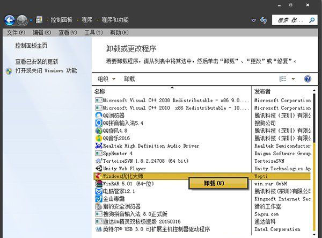Open help with the blue question icon
The width and height of the screenshot is (322, 238).
click(x=308, y=79)
